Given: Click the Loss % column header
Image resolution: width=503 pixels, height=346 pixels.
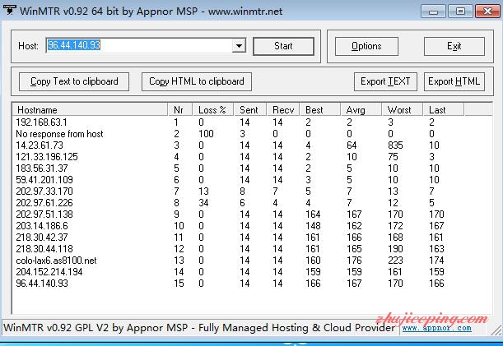Looking at the screenshot, I should (213, 110).
